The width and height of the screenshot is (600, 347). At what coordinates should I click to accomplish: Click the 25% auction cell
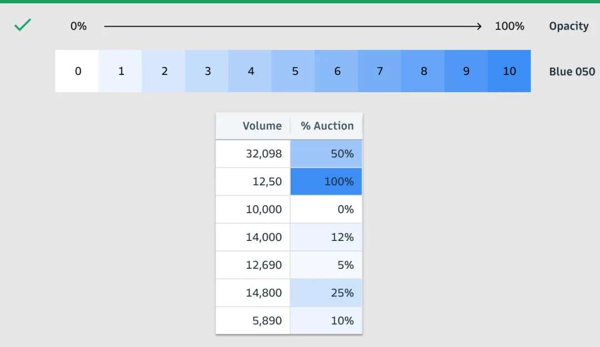coord(326,293)
